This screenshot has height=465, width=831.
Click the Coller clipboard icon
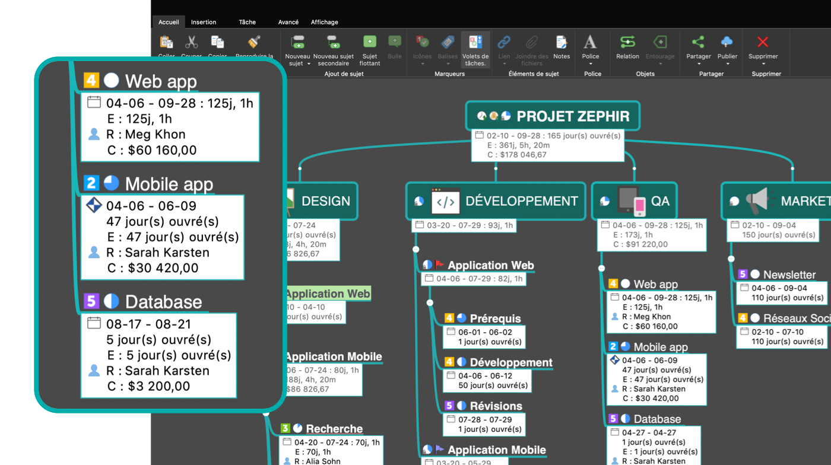[166, 42]
